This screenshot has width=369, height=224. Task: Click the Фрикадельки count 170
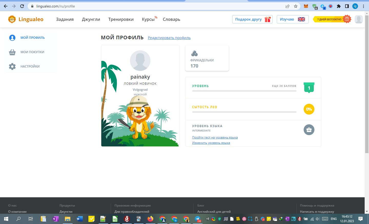coord(194,66)
